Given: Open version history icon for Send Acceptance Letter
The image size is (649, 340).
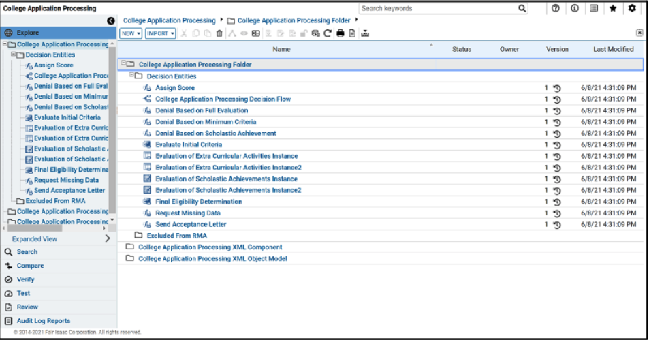Looking at the screenshot, I should point(556,225).
